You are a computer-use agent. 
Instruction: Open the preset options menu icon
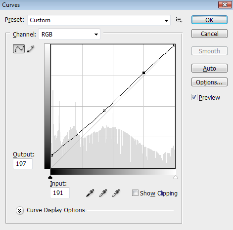click(179, 20)
